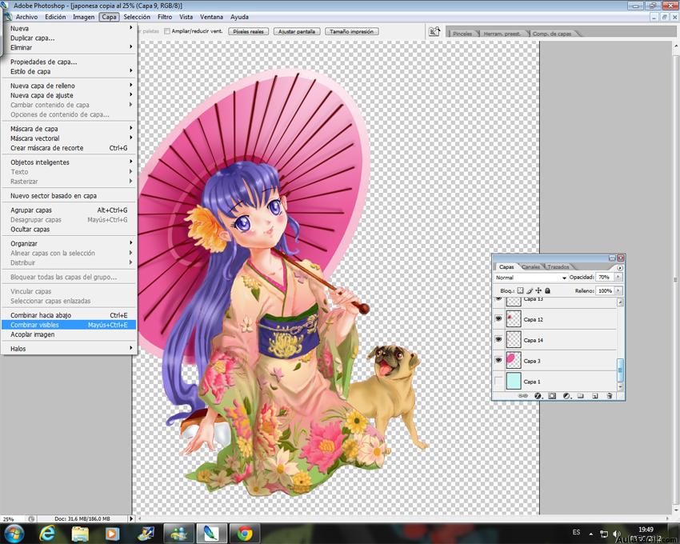Click the Capas panel scrollbar thumb

click(621, 369)
